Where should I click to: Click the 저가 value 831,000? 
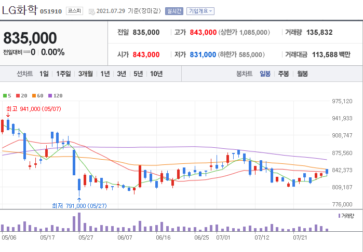(x=203, y=55)
